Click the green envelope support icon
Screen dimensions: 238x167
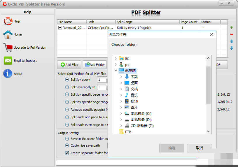tap(8, 61)
